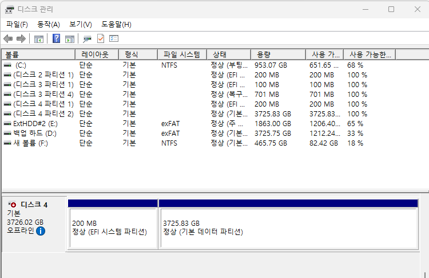Click the Forward arrow toolbar icon
429x278 pixels.
tap(21, 38)
